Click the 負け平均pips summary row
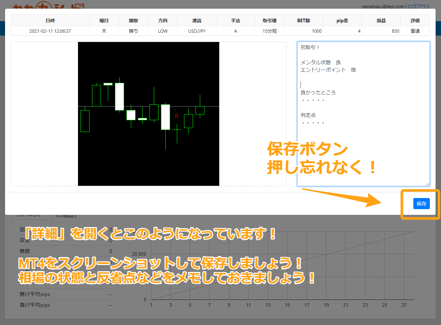 tap(66, 305)
